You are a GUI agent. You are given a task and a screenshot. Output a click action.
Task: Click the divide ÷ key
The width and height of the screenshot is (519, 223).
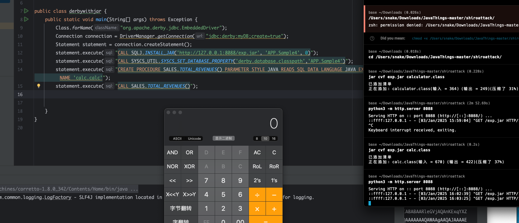(x=257, y=195)
